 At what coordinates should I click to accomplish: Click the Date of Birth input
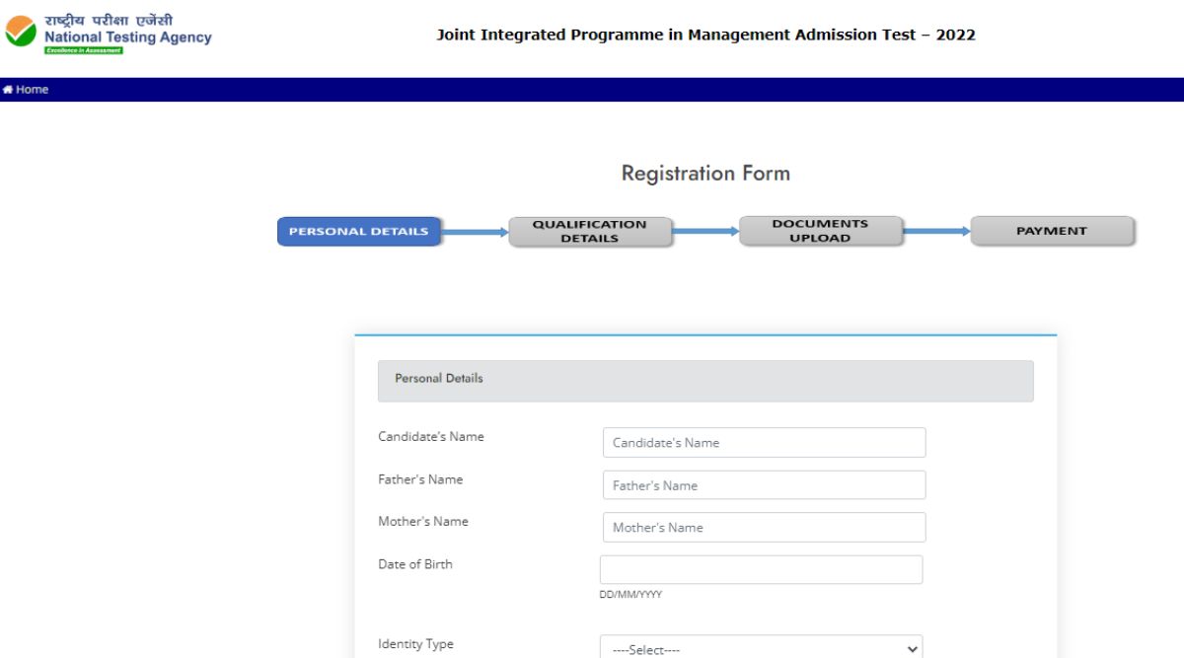coord(761,569)
